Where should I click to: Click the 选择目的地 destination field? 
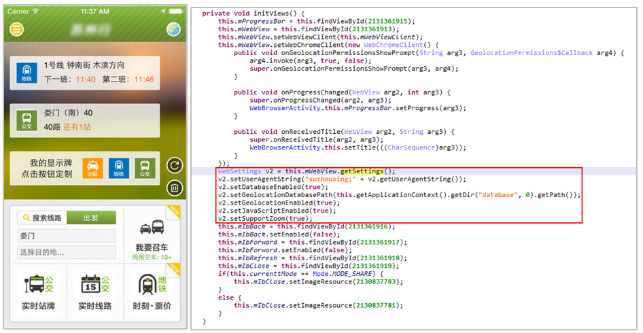pos(67,252)
